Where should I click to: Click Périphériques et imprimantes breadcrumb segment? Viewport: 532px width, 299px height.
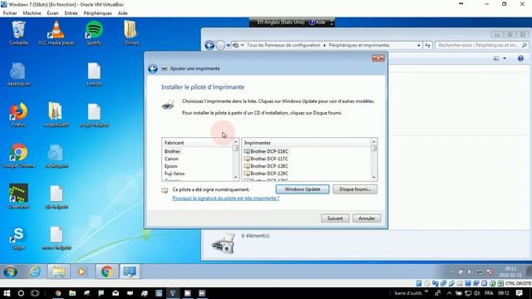click(x=359, y=45)
